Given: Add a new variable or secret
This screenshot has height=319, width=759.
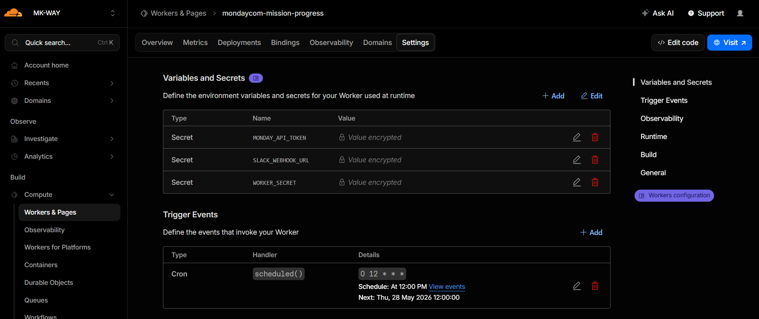Looking at the screenshot, I should tap(553, 96).
